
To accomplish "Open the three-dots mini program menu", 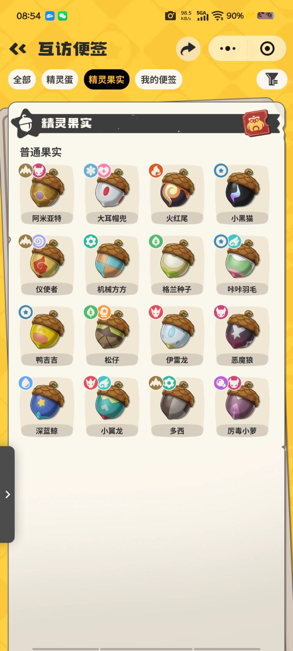I will (x=227, y=49).
